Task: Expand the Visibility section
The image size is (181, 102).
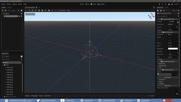Action: coord(161,84)
